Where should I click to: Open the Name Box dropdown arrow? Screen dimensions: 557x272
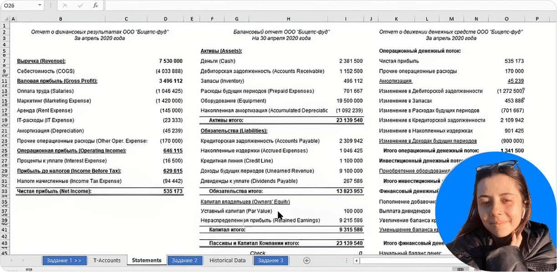click(40, 5)
